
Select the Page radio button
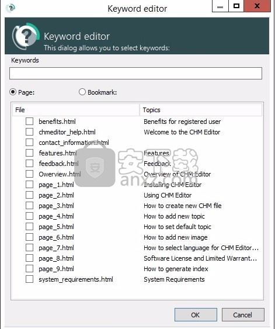(13, 92)
